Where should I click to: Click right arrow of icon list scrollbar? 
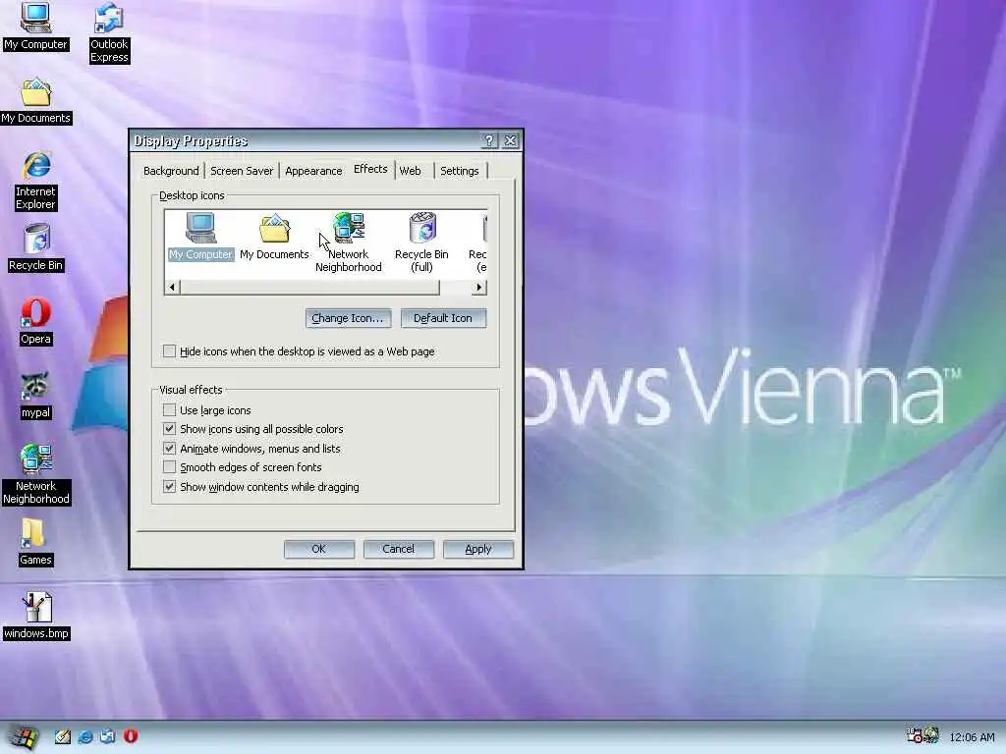point(478,288)
